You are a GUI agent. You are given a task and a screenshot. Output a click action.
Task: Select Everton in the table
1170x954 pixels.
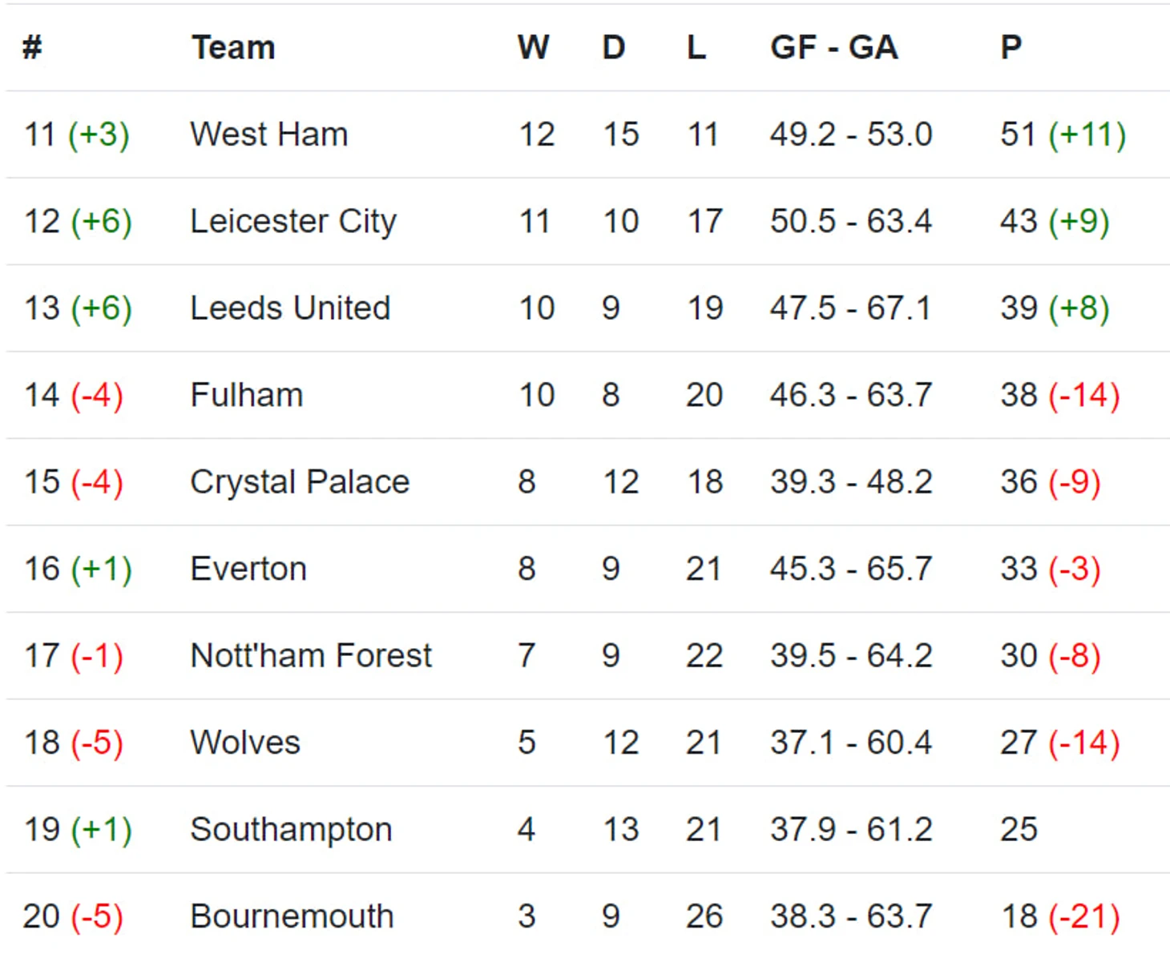(x=248, y=569)
